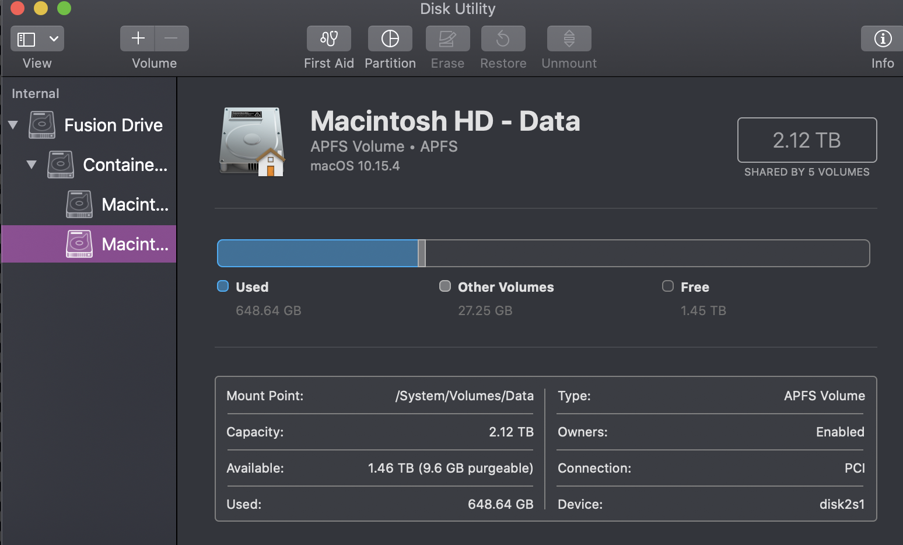
Task: Unmount the selected volume
Action: click(x=569, y=39)
